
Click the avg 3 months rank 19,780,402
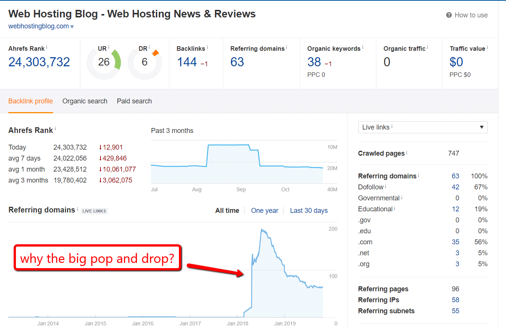(70, 180)
